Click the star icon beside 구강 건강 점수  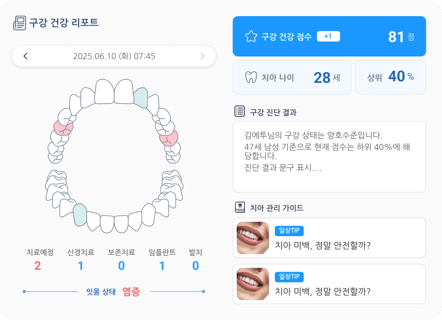[x=251, y=36]
